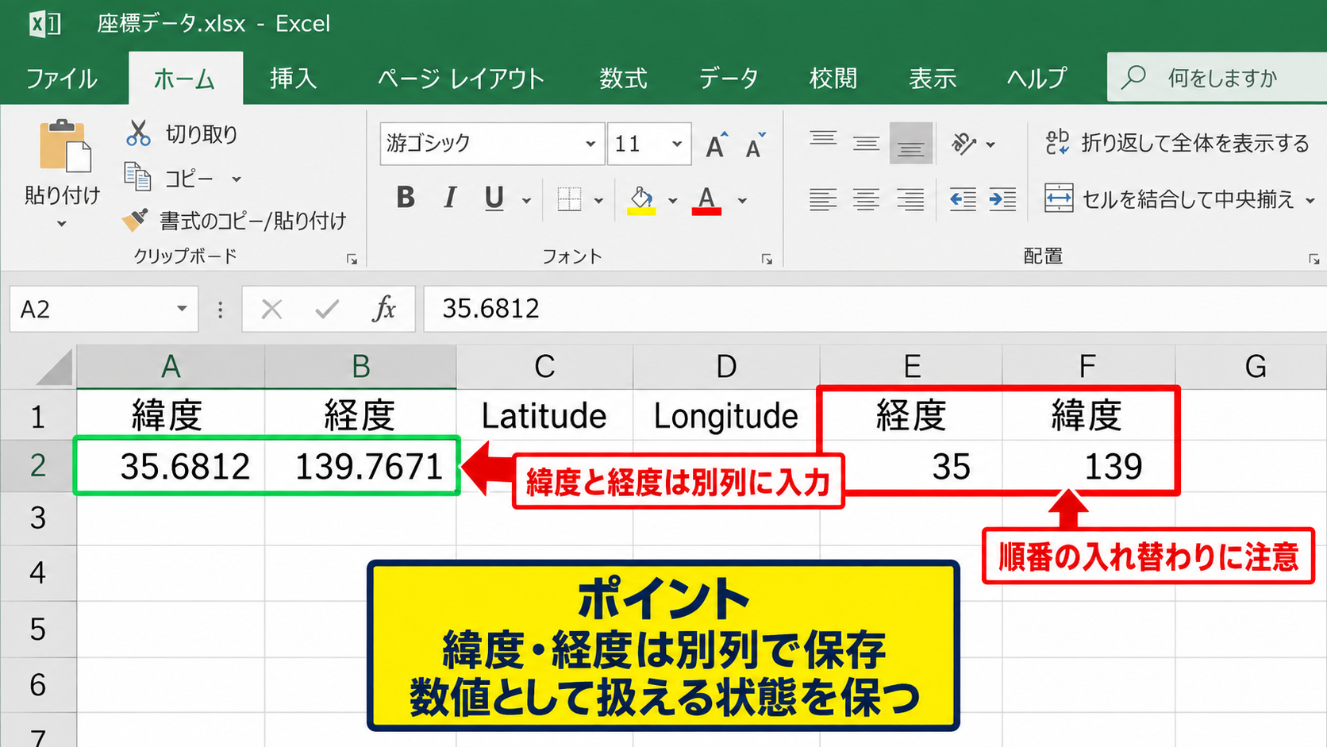Click the Copy icon
This screenshot has width=1327, height=747.
coord(137,177)
